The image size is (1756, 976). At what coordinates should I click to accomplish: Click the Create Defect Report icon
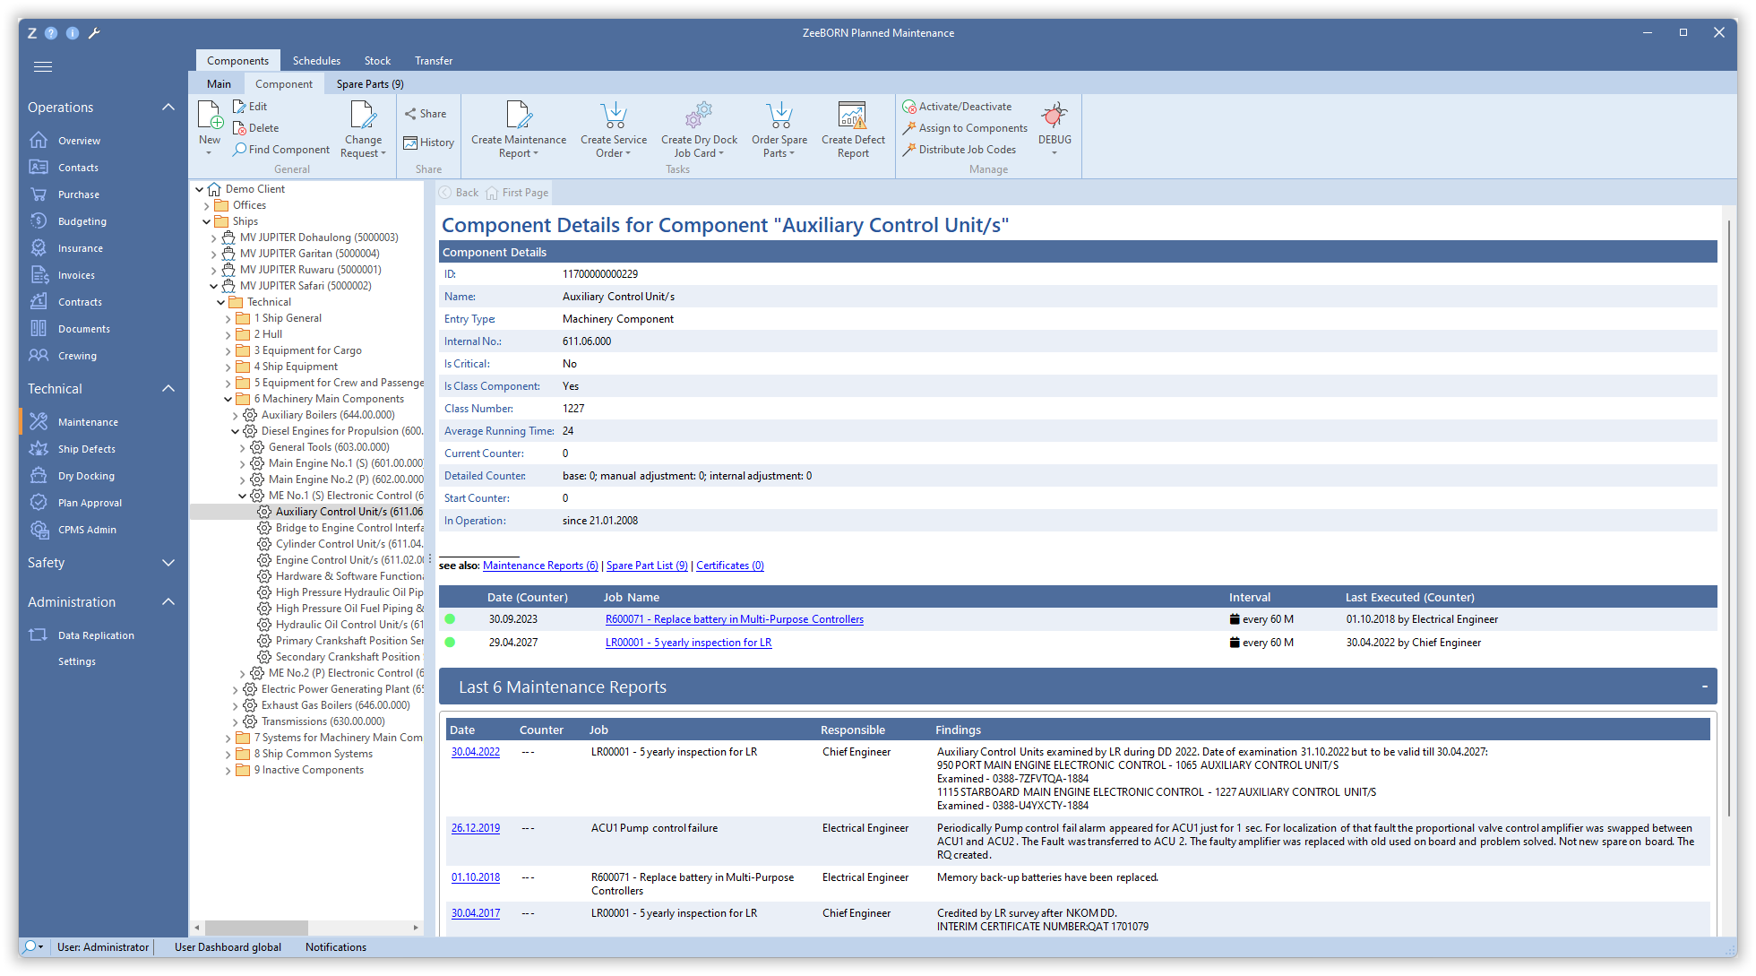click(852, 117)
